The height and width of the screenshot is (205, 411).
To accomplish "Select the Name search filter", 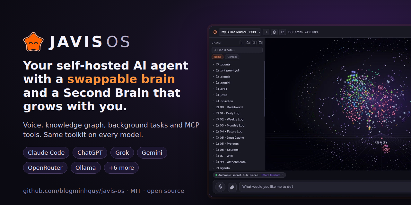I will point(217,57).
